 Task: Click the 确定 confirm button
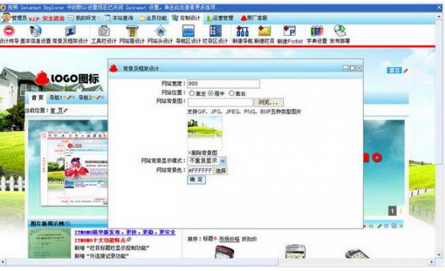pos(196,179)
